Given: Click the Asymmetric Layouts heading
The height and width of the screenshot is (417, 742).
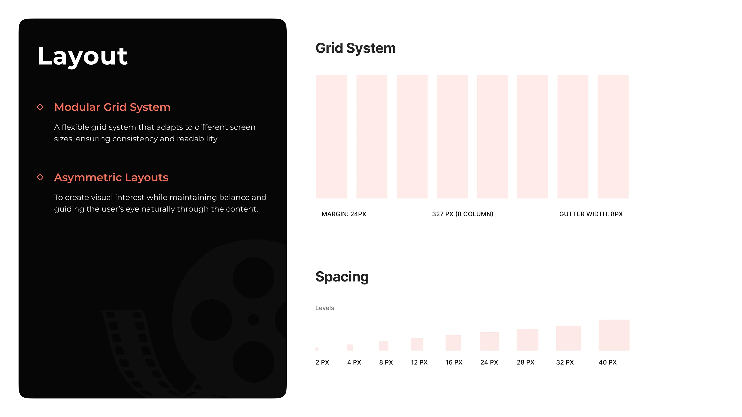Looking at the screenshot, I should [111, 178].
